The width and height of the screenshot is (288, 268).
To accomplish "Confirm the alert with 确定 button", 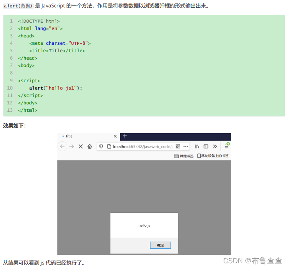I will pyautogui.click(x=160, y=245).
